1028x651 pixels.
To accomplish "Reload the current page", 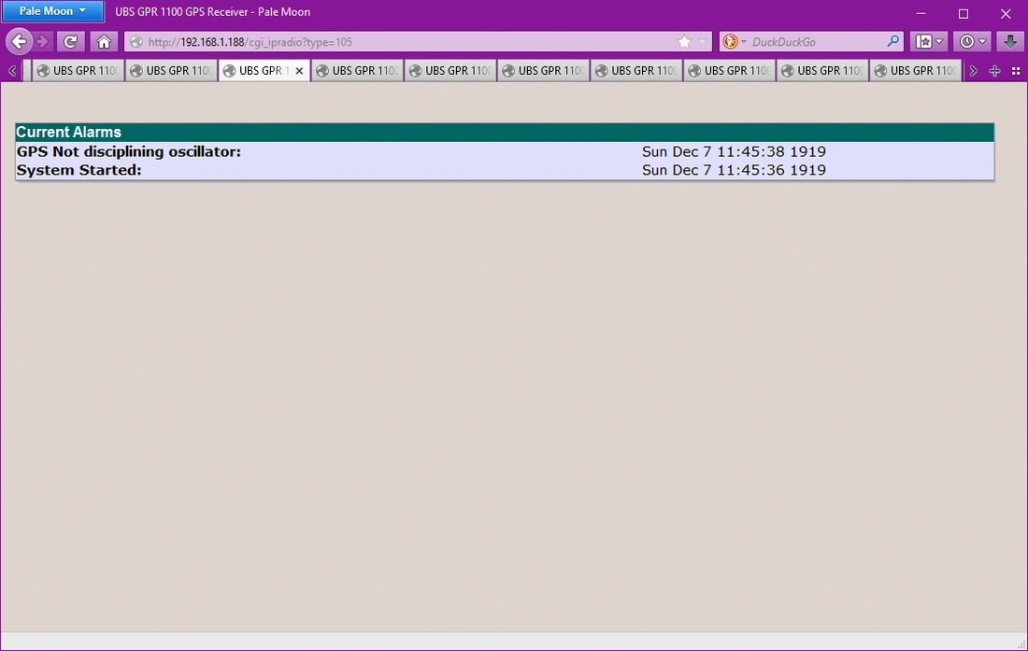I will coord(70,42).
